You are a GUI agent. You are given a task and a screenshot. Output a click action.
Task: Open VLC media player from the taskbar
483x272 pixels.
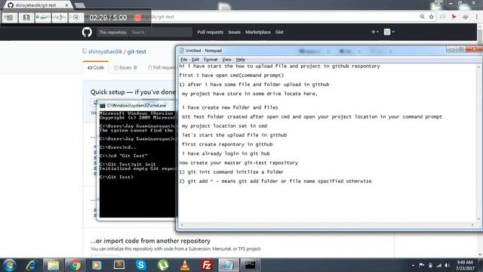(185, 265)
